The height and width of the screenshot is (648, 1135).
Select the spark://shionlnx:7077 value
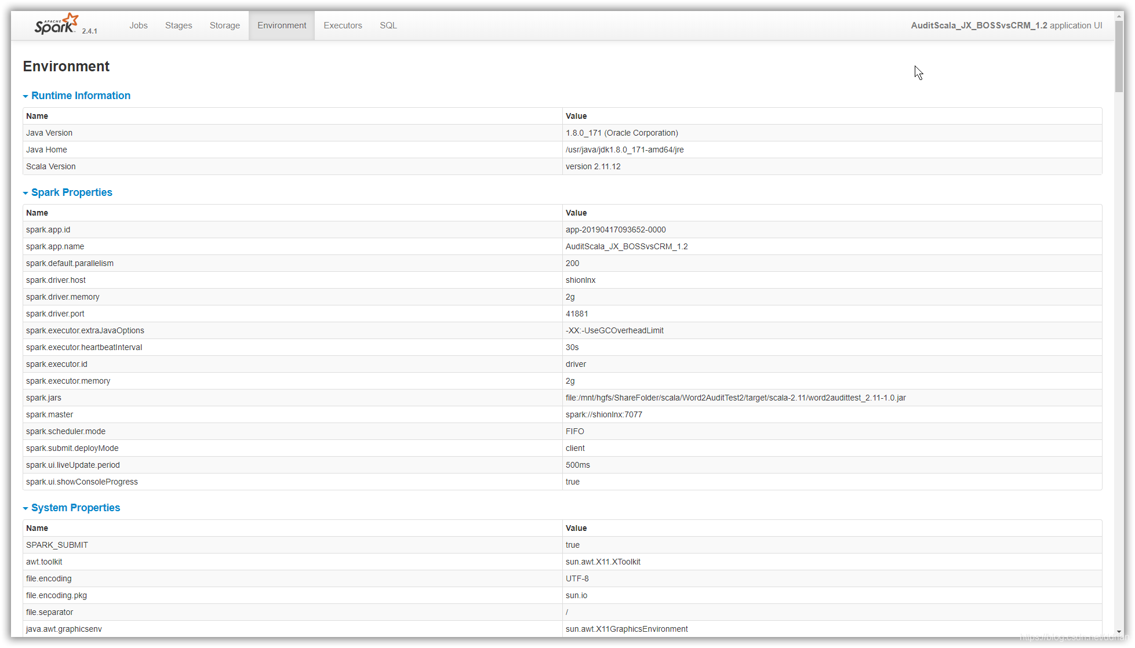(604, 414)
